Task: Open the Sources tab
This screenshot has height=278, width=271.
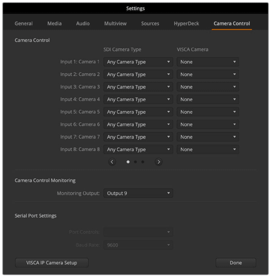Action: click(x=150, y=23)
